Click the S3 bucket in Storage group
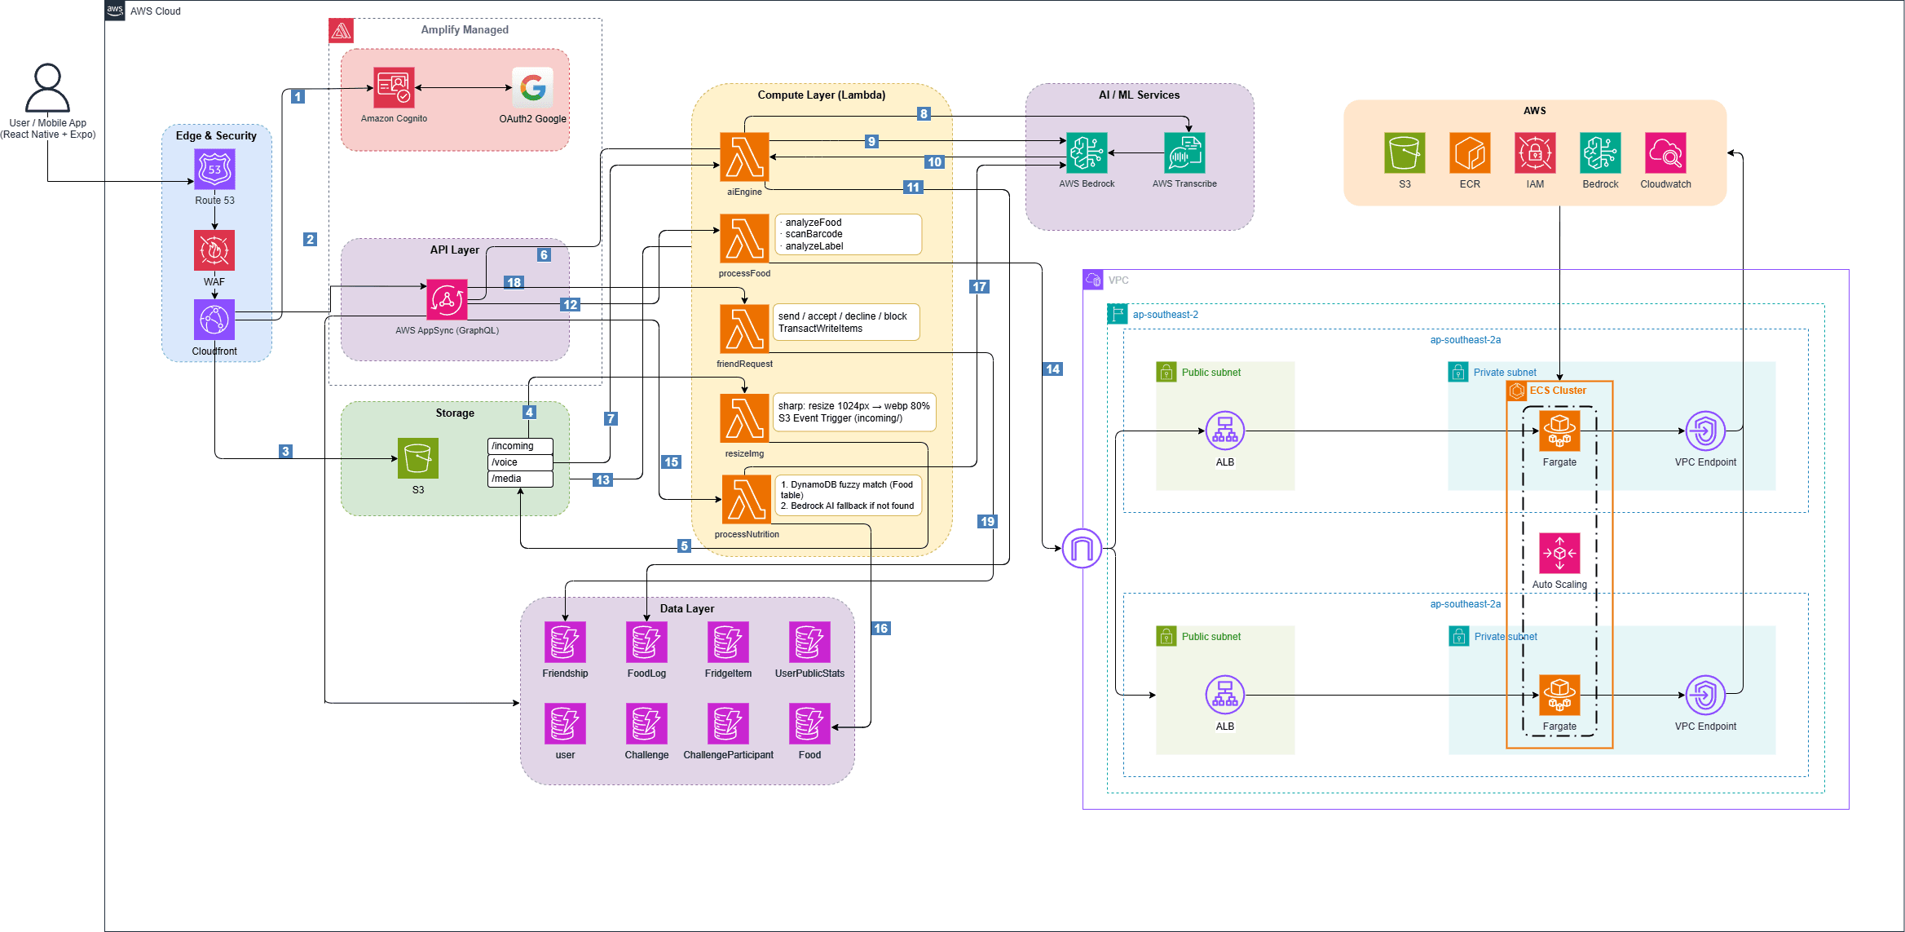1905x932 pixels. coord(418,458)
